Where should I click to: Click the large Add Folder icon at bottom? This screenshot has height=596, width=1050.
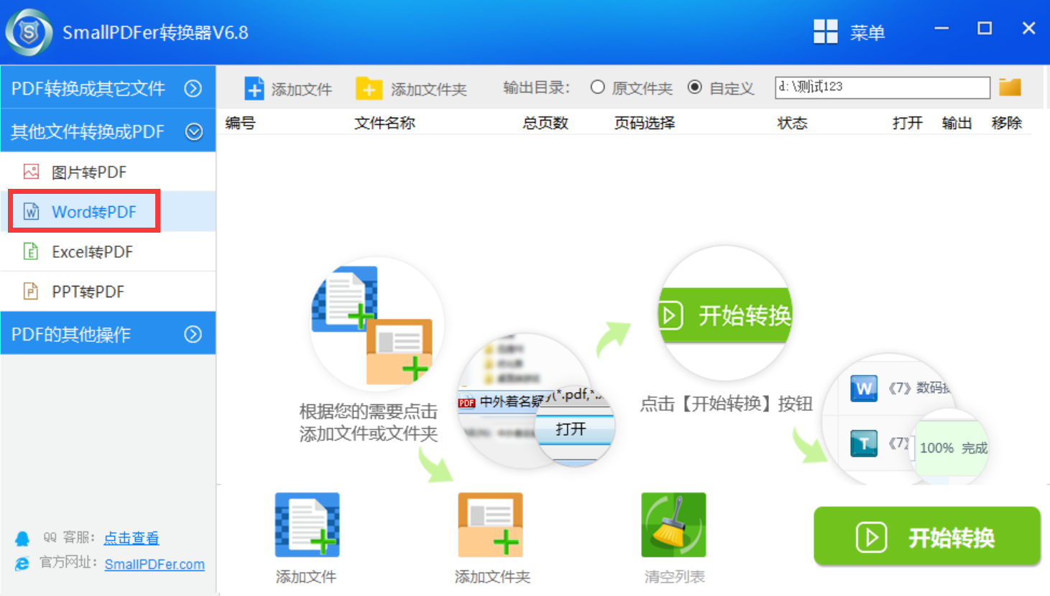point(490,525)
